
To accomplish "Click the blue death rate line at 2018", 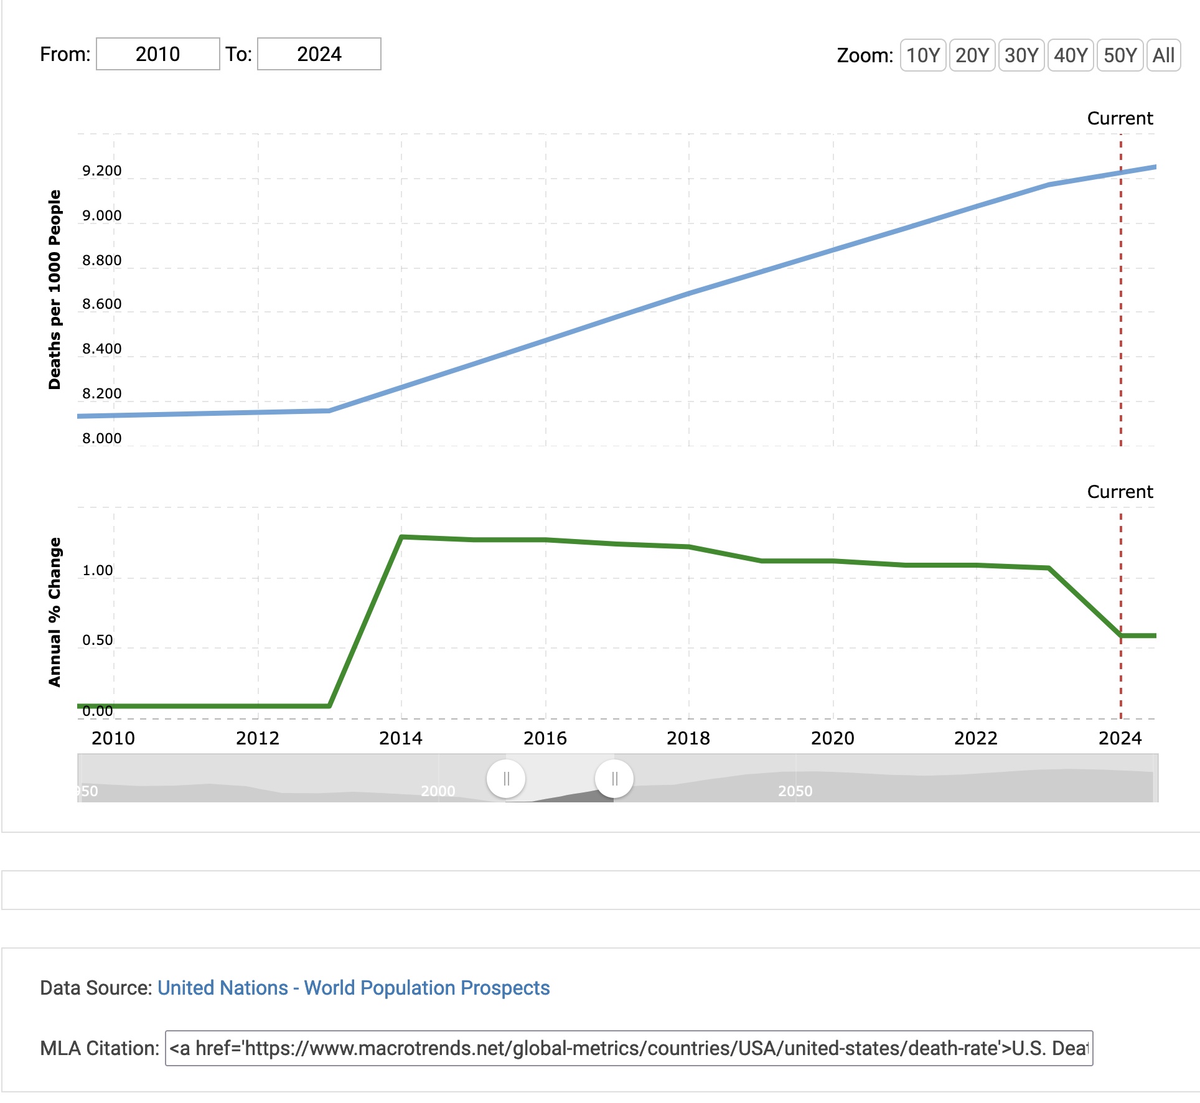I will 689,293.
